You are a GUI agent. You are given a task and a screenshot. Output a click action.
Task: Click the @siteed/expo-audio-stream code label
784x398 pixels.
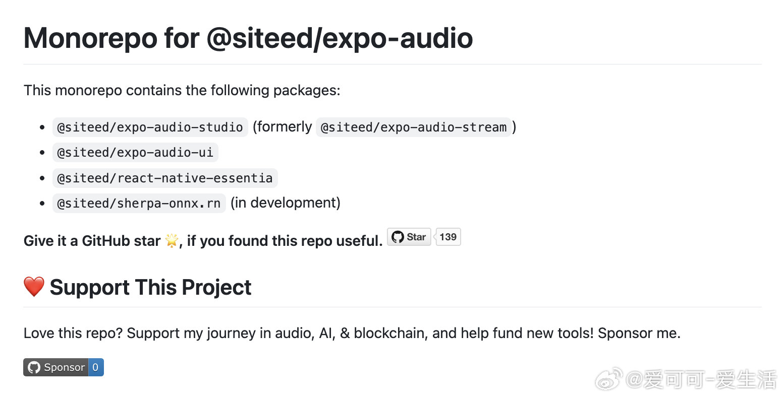click(414, 127)
